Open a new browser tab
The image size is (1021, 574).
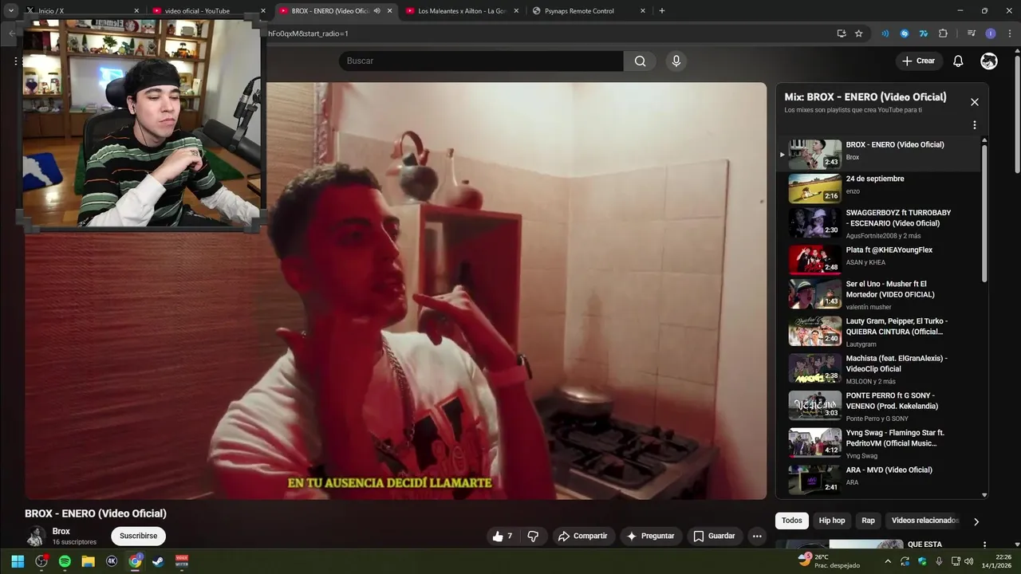661,11
